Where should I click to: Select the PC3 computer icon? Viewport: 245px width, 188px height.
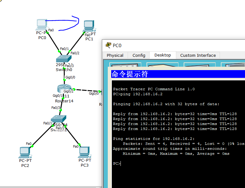coord(85,152)
